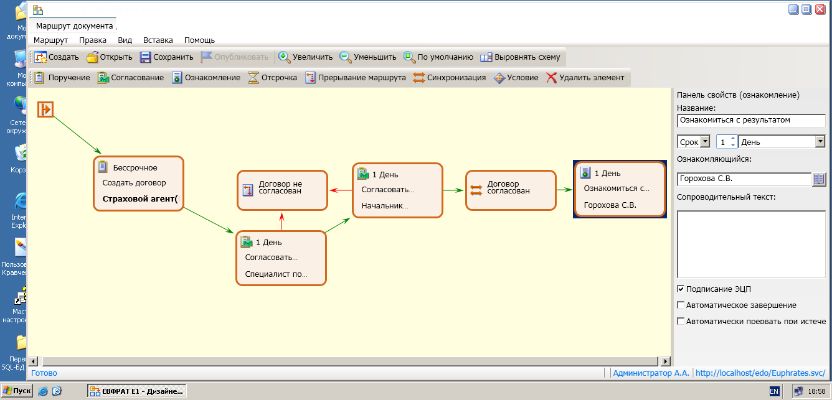832x400 pixels.
Task: Add a Поручение element
Action: point(62,78)
